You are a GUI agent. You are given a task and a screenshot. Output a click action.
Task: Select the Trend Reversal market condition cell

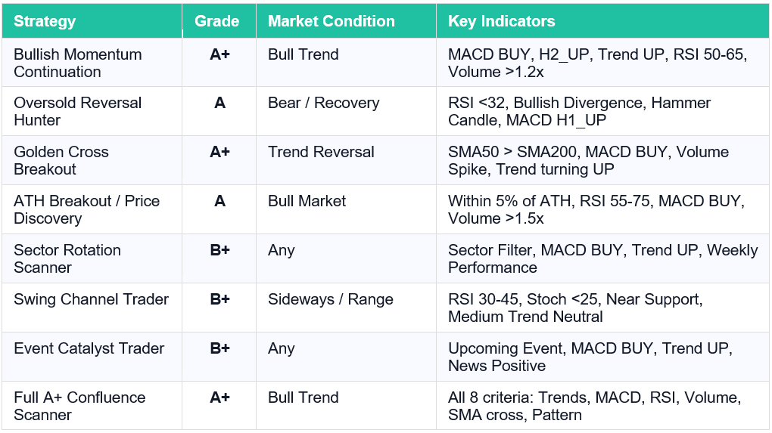[x=321, y=153]
